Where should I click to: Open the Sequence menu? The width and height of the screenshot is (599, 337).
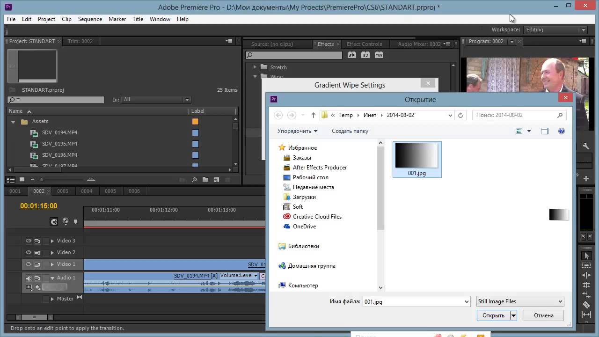90,19
